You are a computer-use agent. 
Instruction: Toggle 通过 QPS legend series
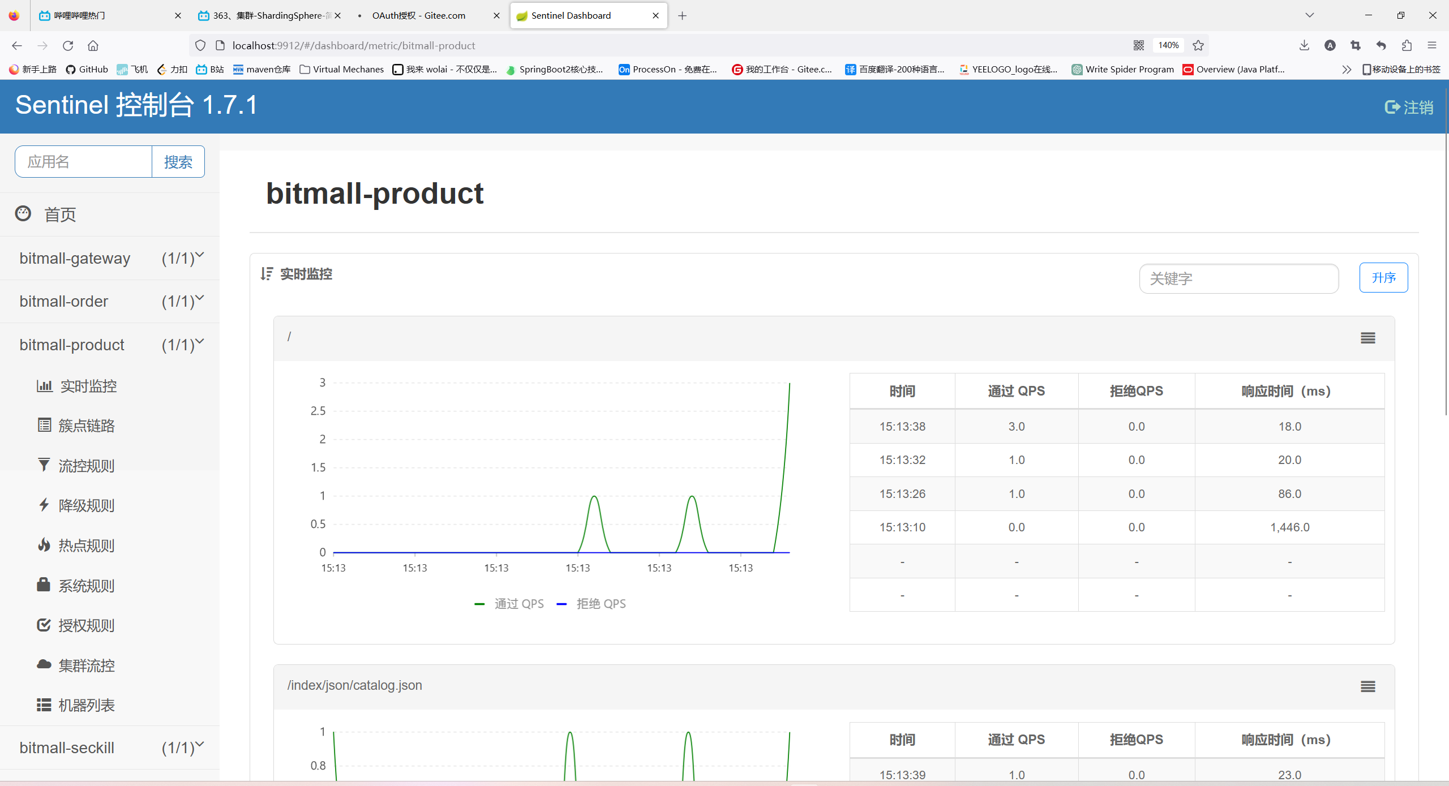click(509, 604)
